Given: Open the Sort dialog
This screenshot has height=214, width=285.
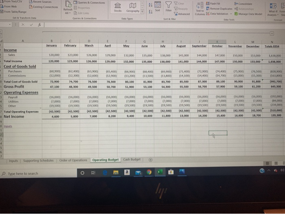Looking at the screenshot, I should click(x=158, y=7).
